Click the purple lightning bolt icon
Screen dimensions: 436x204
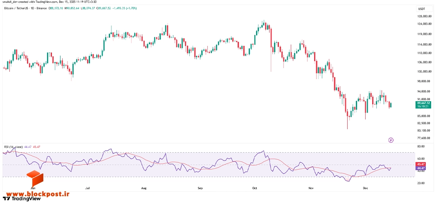pos(391,140)
